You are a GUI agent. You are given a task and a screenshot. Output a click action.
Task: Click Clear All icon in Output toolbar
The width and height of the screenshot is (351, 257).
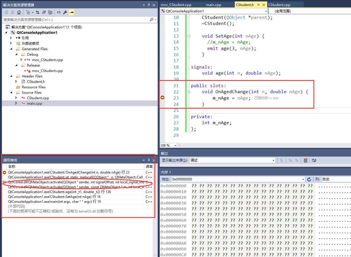point(305,160)
